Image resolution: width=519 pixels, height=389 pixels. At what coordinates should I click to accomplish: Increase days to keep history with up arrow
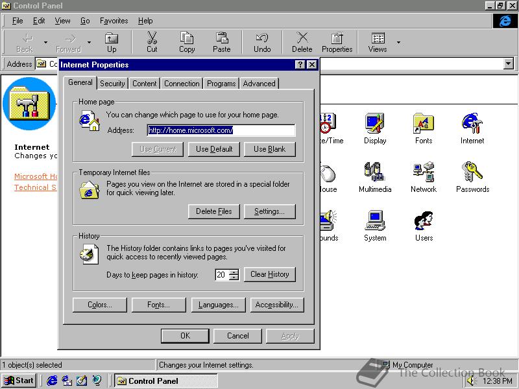pos(234,272)
